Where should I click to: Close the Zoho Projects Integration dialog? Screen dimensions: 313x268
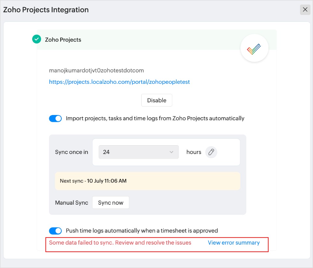(x=305, y=10)
